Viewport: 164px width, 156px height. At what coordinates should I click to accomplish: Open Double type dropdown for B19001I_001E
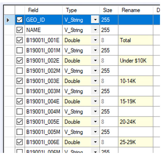(x=95, y=40)
